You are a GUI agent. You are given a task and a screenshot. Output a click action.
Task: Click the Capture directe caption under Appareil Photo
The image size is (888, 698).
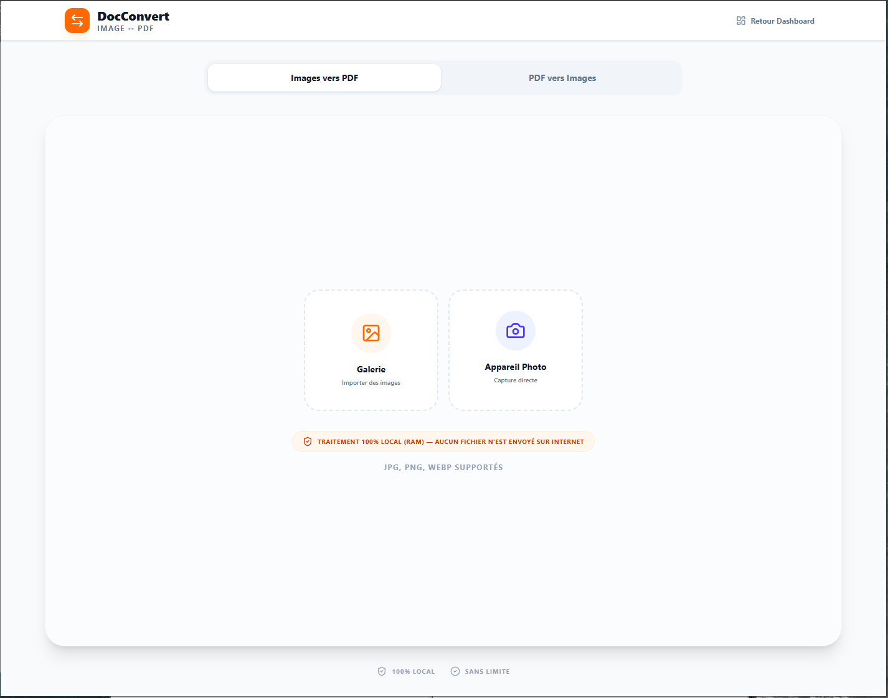point(515,380)
